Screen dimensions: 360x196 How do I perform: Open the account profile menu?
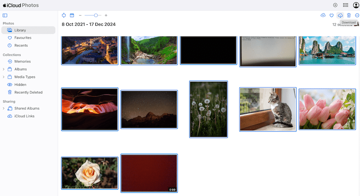[x=356, y=5]
